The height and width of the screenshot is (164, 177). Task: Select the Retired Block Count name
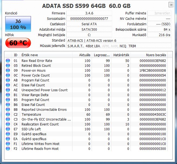(x=36, y=65)
